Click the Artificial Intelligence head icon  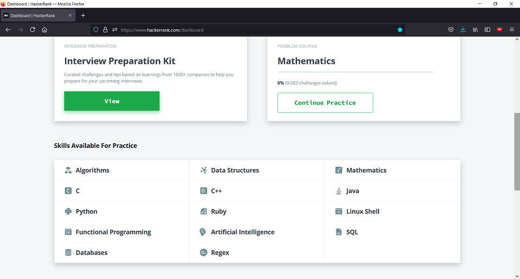203,232
